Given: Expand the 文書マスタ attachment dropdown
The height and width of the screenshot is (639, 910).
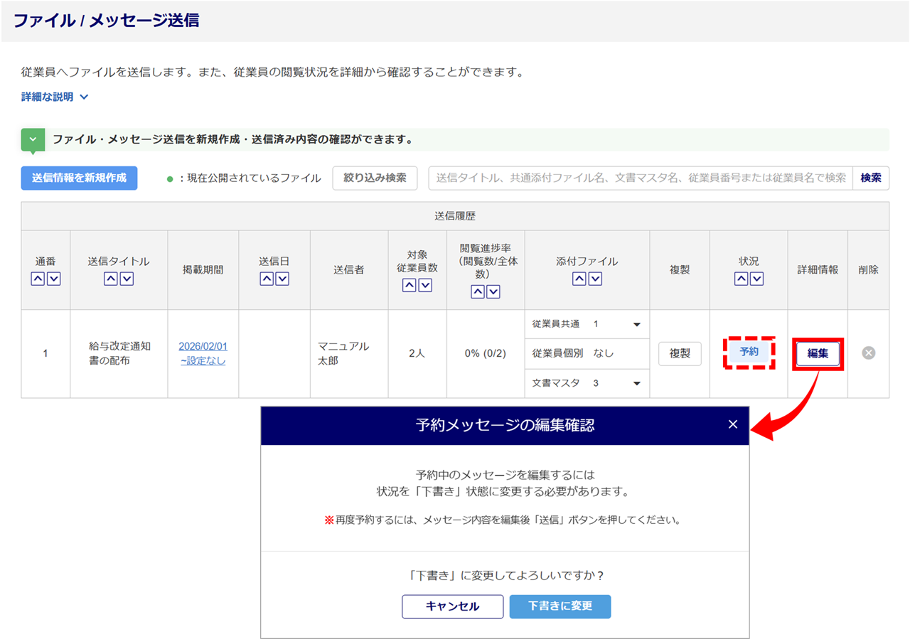Looking at the screenshot, I should tap(636, 384).
